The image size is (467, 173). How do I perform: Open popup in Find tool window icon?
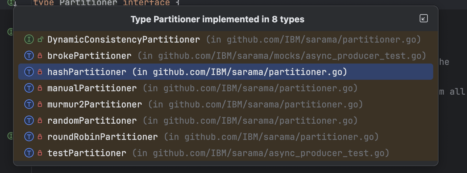[424, 18]
